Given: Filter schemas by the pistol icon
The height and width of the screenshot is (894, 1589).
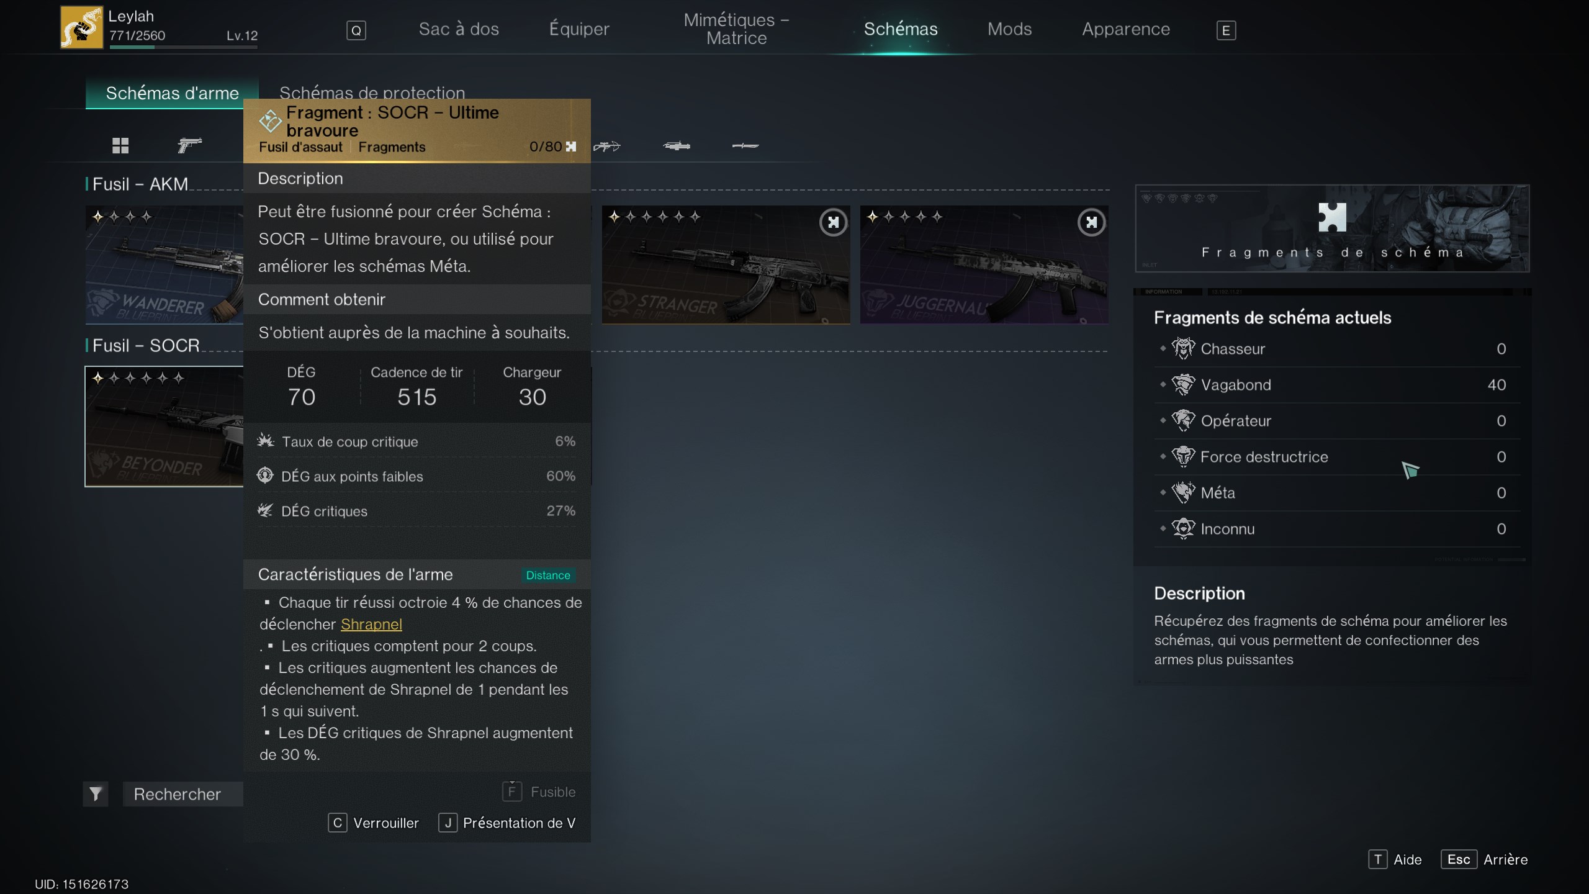Looking at the screenshot, I should click(189, 146).
